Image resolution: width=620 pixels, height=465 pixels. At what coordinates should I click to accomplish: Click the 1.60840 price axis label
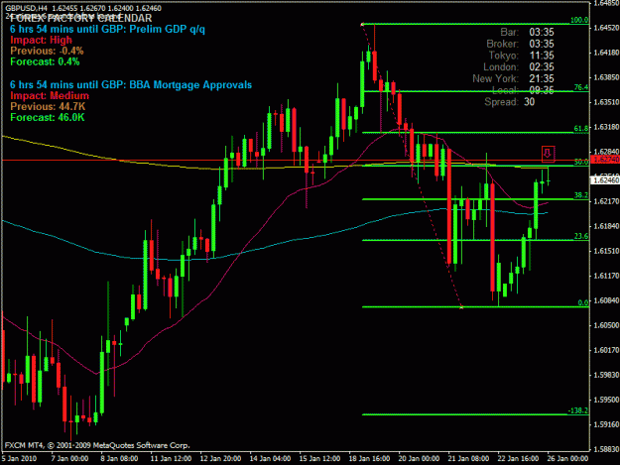606,300
